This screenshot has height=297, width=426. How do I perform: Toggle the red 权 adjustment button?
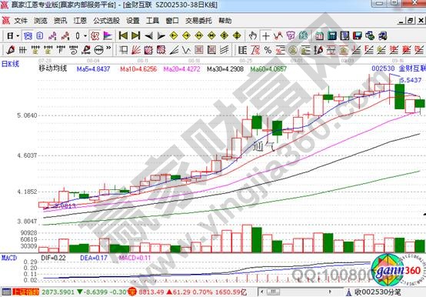(95, 35)
